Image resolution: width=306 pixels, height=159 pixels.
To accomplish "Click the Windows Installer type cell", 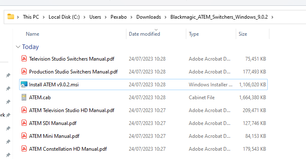I will coord(210,85).
